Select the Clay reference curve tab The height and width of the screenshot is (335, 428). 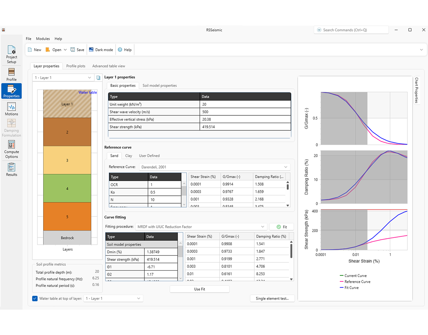(128, 156)
